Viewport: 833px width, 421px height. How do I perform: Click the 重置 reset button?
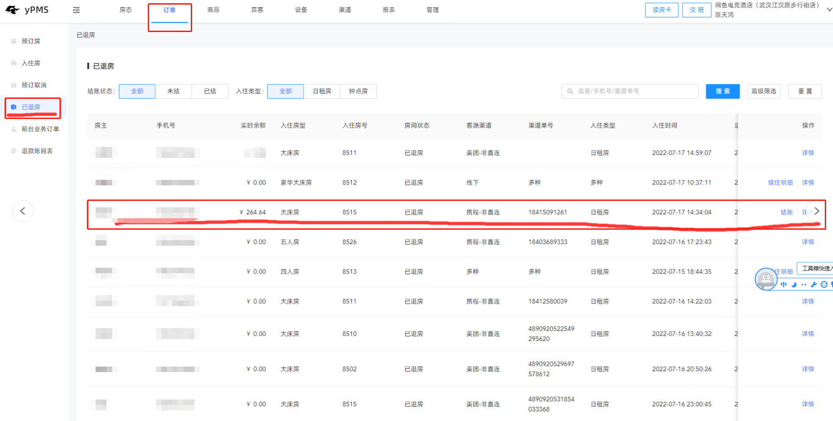pos(805,92)
